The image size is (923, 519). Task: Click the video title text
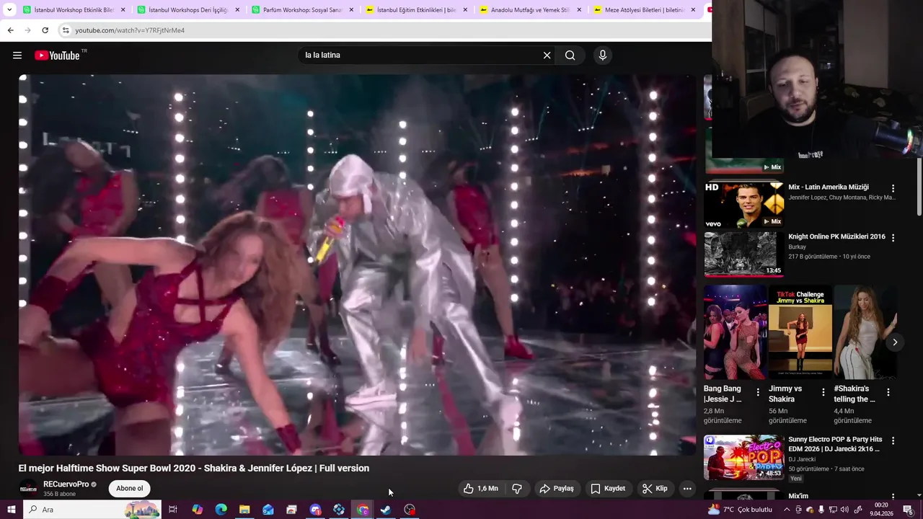coord(194,469)
